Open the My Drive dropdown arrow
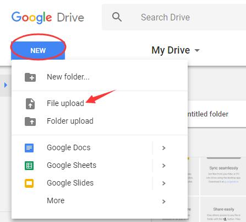Screen dimensions: 246x222 [197, 50]
